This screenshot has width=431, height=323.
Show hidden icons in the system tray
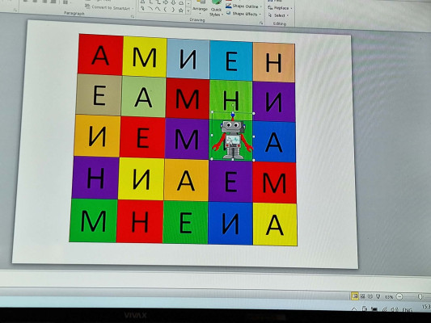(354, 309)
